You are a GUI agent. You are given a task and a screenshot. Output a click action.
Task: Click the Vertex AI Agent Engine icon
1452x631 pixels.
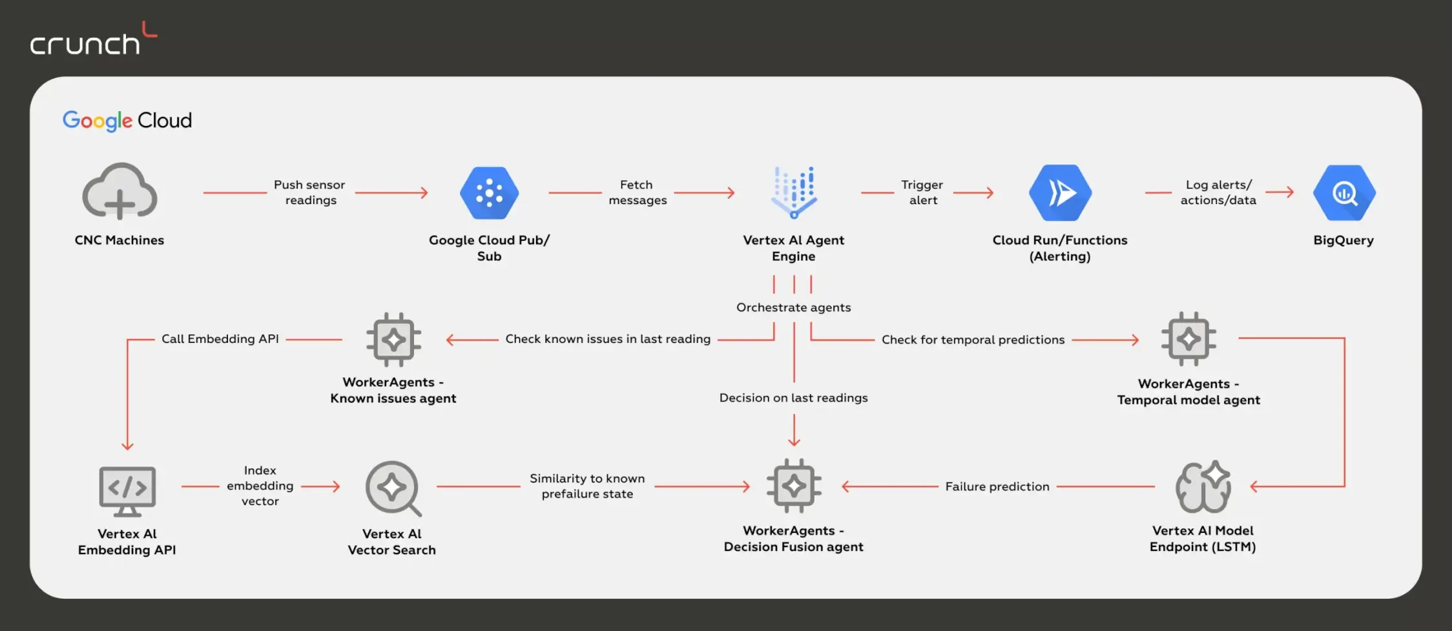pos(794,192)
